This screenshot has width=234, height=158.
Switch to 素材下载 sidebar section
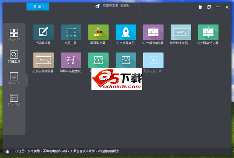[14, 78]
